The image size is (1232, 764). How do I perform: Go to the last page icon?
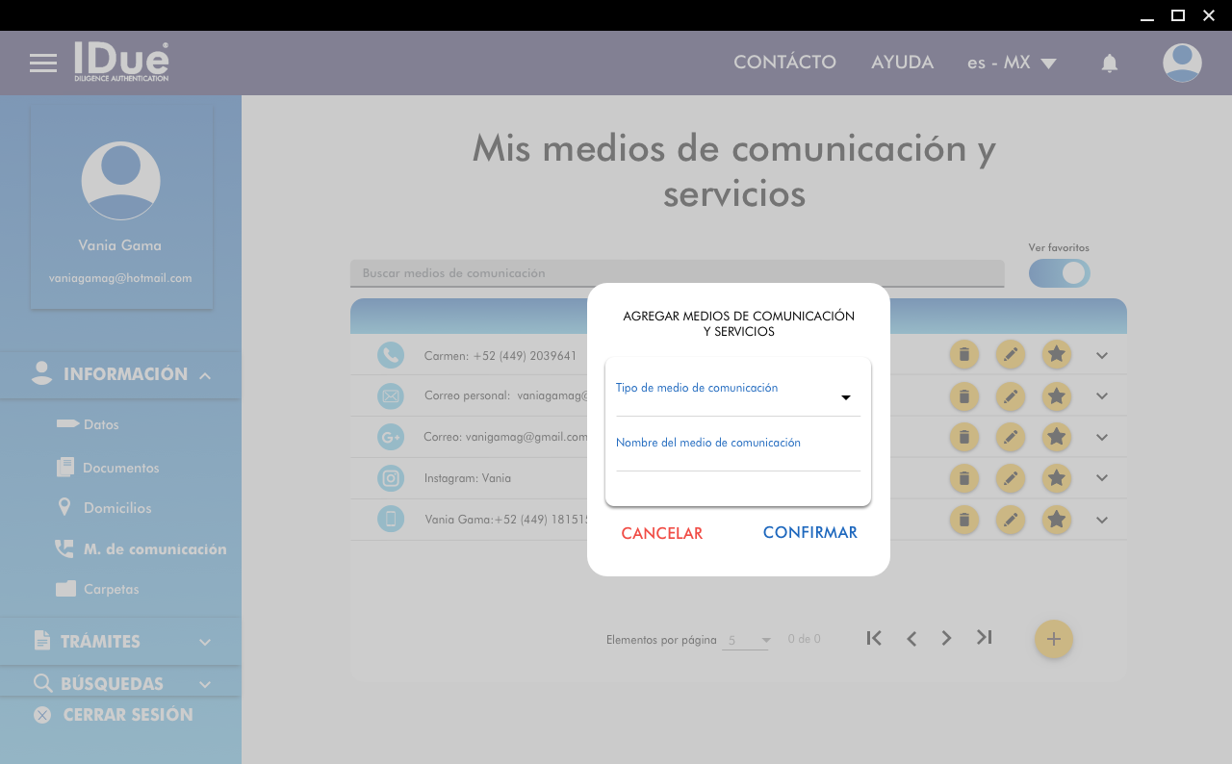coord(984,638)
